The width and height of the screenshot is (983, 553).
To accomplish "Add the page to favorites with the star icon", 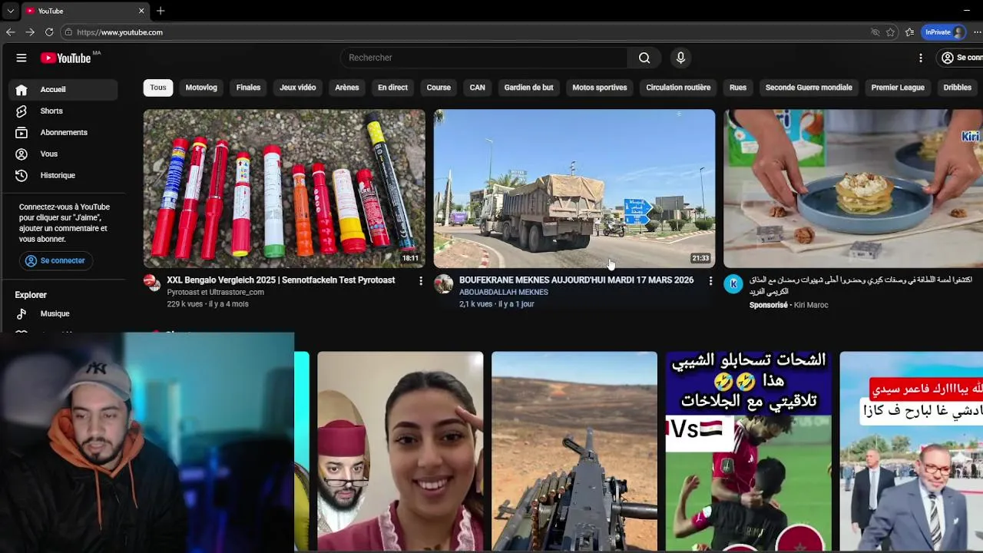I will tap(891, 32).
